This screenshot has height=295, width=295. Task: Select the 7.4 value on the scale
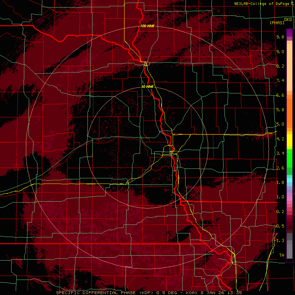pos(280,81)
